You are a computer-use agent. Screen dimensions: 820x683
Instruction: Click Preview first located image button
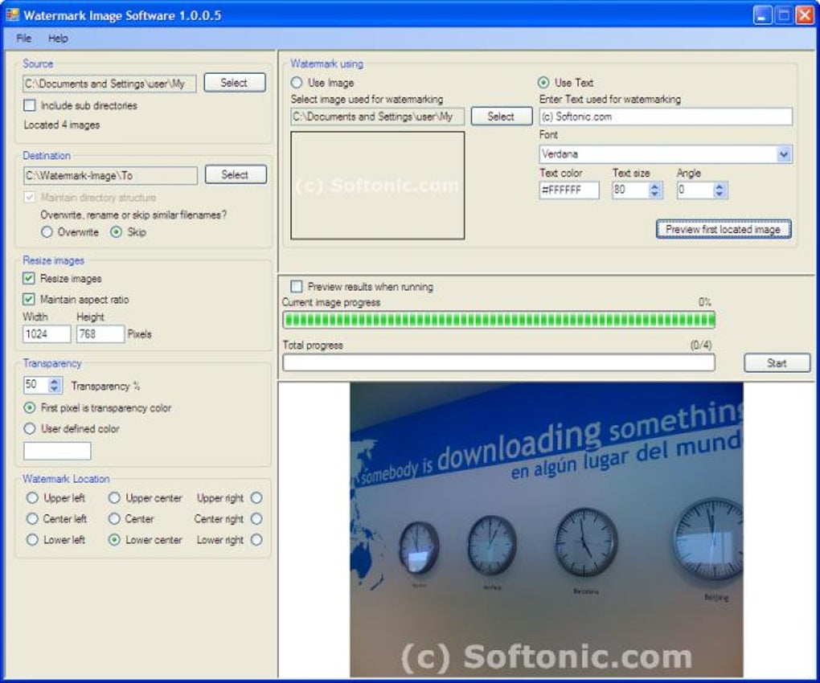pyautogui.click(x=724, y=229)
